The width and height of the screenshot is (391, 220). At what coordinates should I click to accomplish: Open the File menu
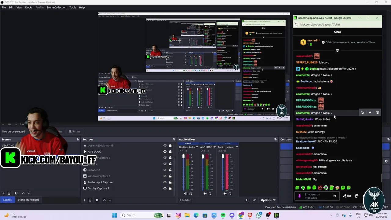(4, 7)
